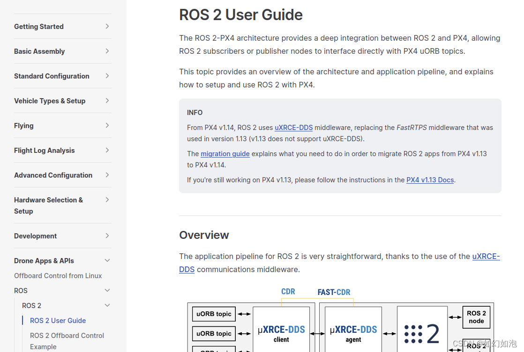The width and height of the screenshot is (524, 352).
Task: Click the µXRCE-DDS agent block in diagram
Action: coord(353,330)
